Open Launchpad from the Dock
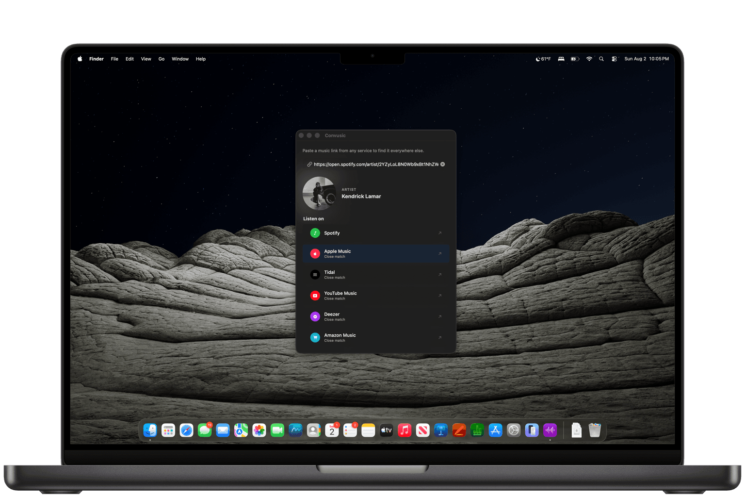745x497 pixels. coord(168,430)
